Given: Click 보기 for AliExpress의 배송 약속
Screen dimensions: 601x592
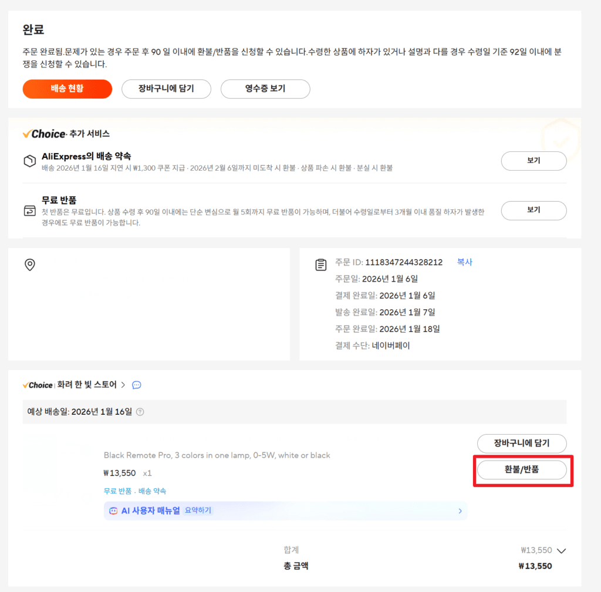Looking at the screenshot, I should click(x=534, y=161).
